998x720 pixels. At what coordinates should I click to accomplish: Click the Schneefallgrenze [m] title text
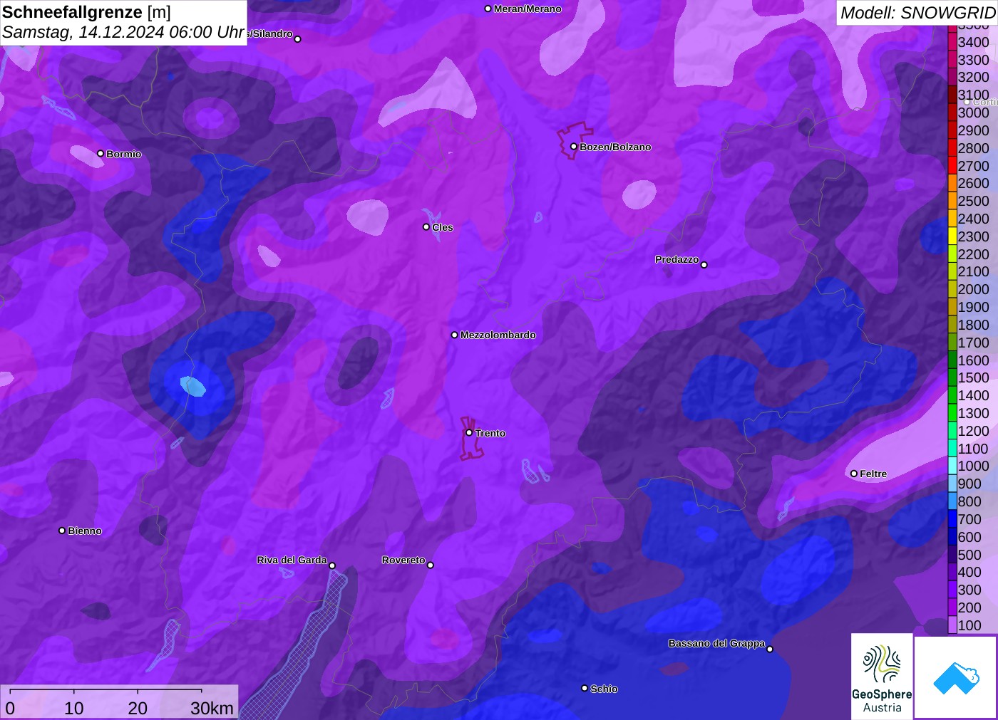point(86,12)
